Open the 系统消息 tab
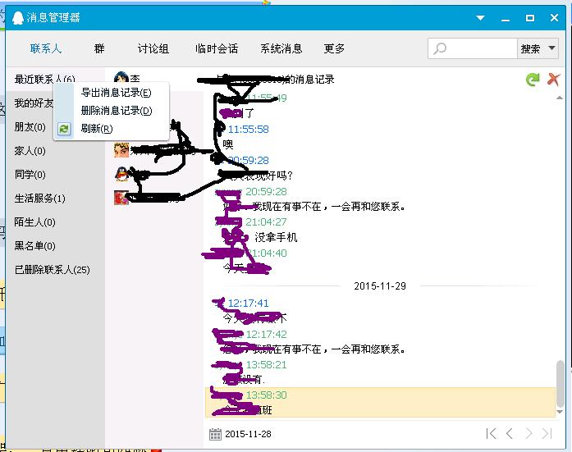Image resolution: width=572 pixels, height=452 pixels. (281, 48)
